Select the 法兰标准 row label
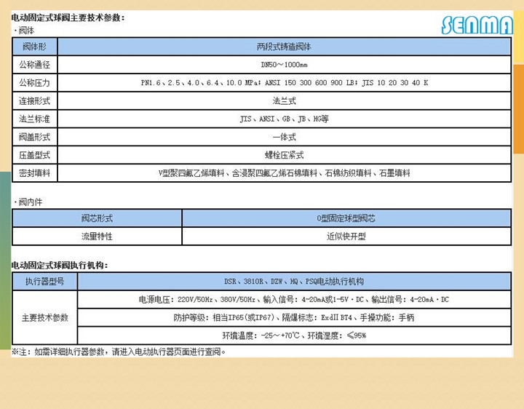 pos(35,119)
